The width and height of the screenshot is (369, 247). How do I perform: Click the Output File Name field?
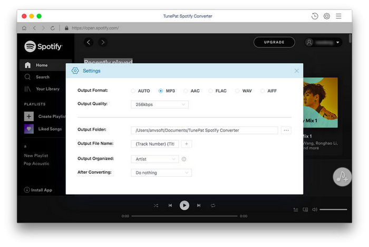(154, 144)
